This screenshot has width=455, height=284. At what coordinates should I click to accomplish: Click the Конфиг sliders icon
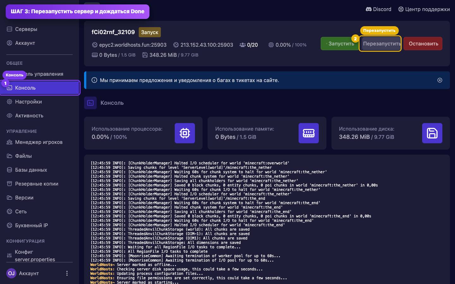pyautogui.click(x=9, y=255)
